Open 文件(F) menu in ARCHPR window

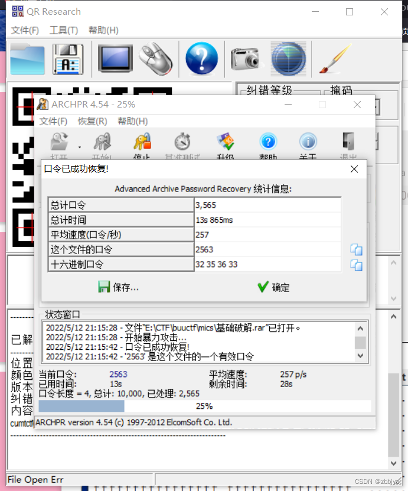[x=53, y=121]
